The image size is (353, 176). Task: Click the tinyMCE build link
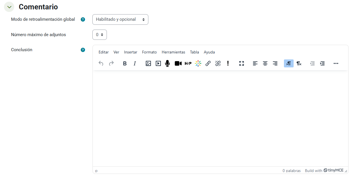coord(333,171)
